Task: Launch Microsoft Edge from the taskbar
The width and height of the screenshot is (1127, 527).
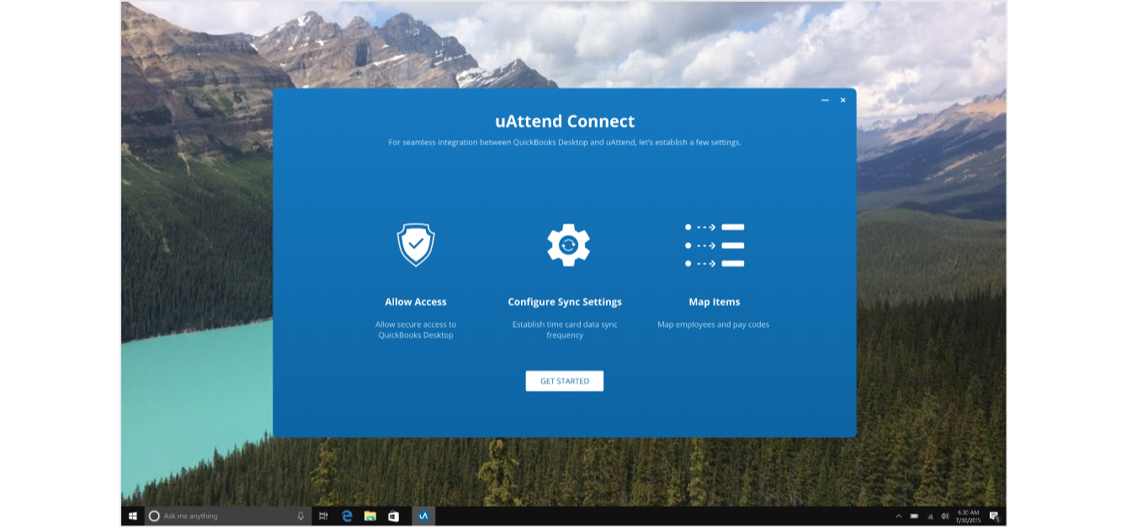Action: [347, 516]
